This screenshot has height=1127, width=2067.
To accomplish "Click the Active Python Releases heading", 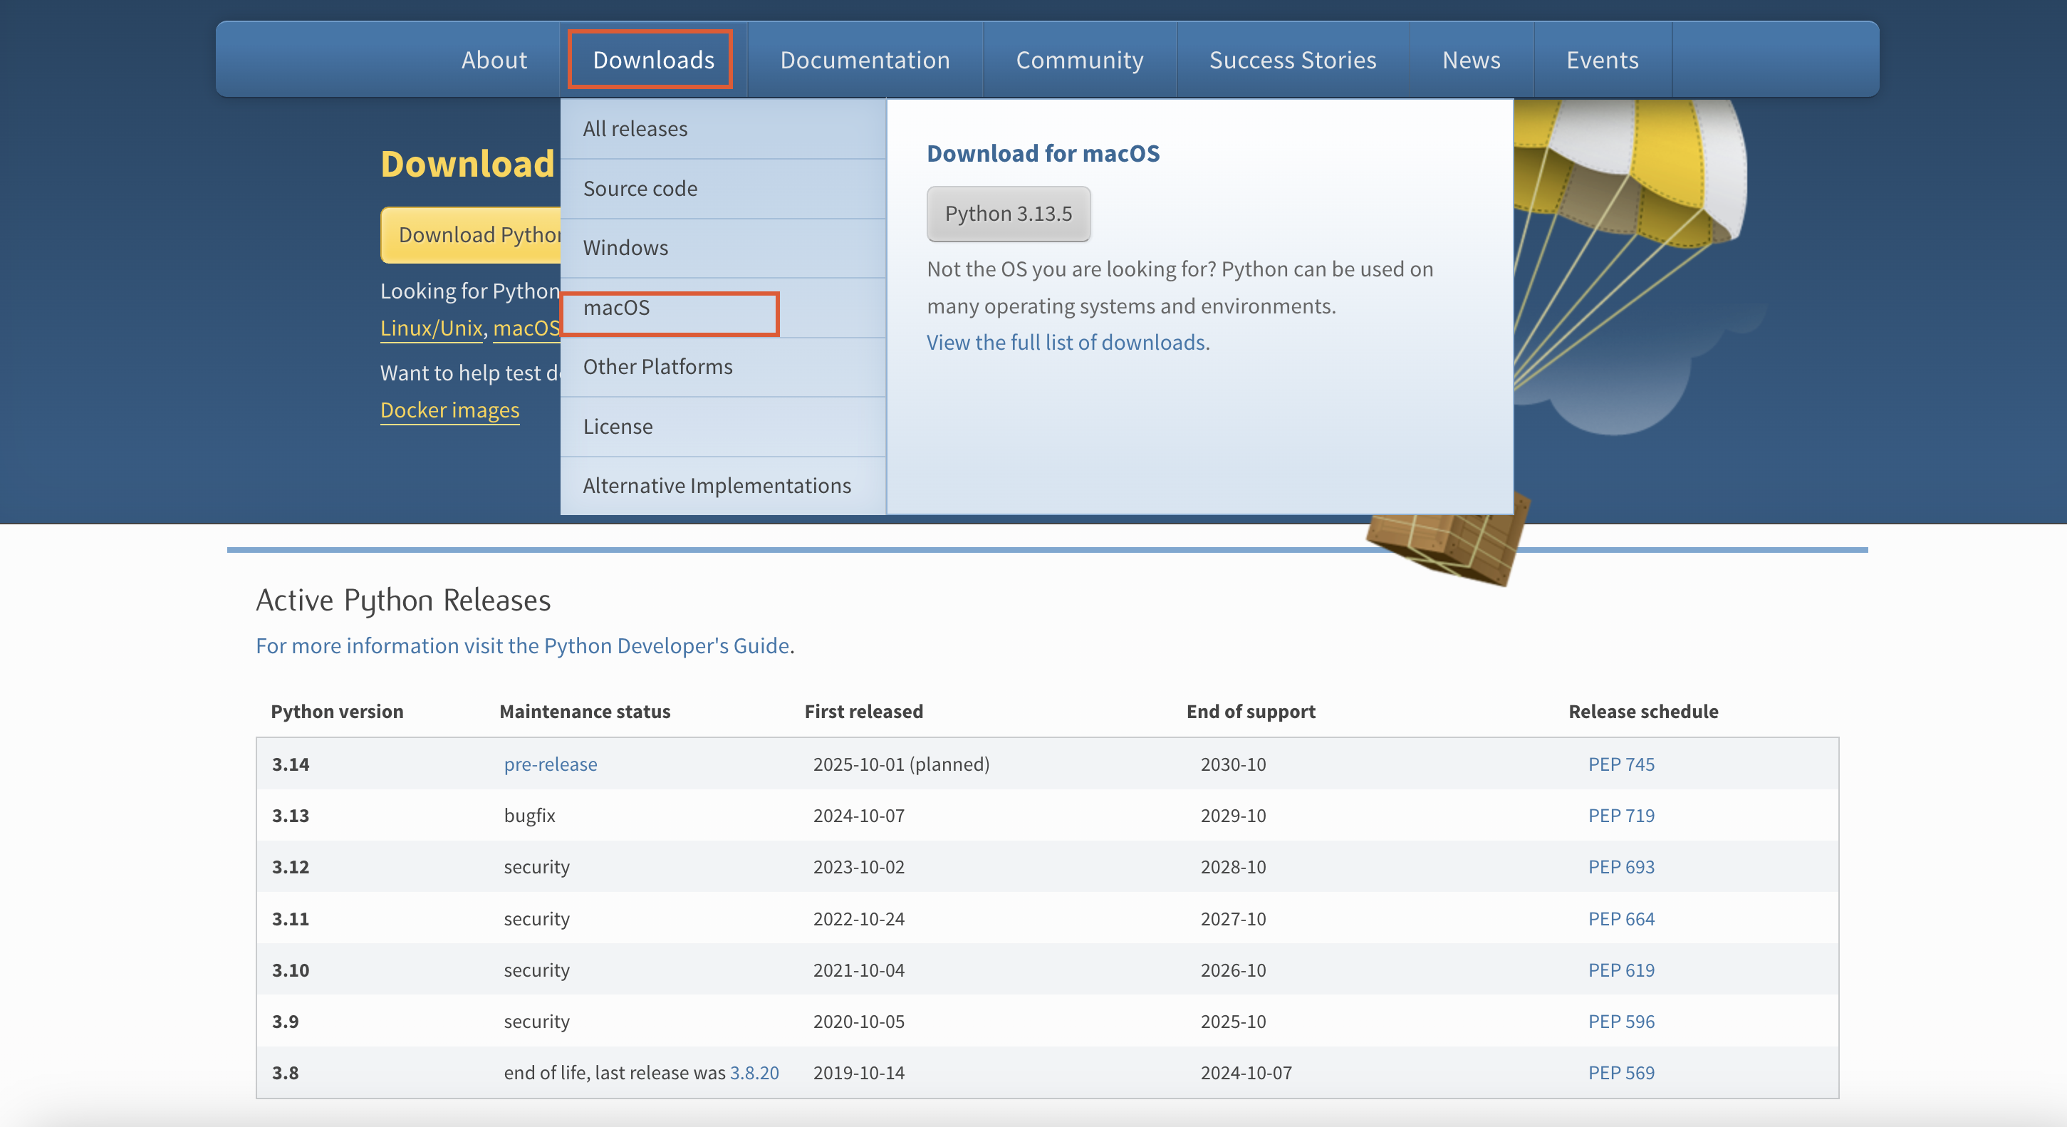I will tap(403, 601).
